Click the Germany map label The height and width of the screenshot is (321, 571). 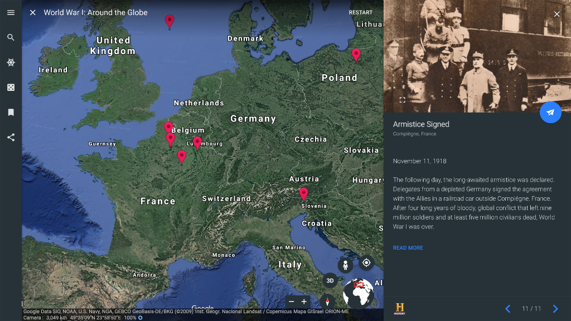[253, 119]
